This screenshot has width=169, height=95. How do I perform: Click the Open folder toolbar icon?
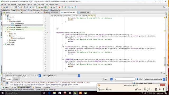[x=2, y=7]
